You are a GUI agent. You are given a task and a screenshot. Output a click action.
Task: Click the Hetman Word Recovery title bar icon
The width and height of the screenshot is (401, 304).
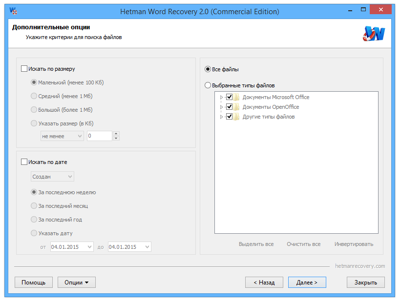tap(13, 11)
